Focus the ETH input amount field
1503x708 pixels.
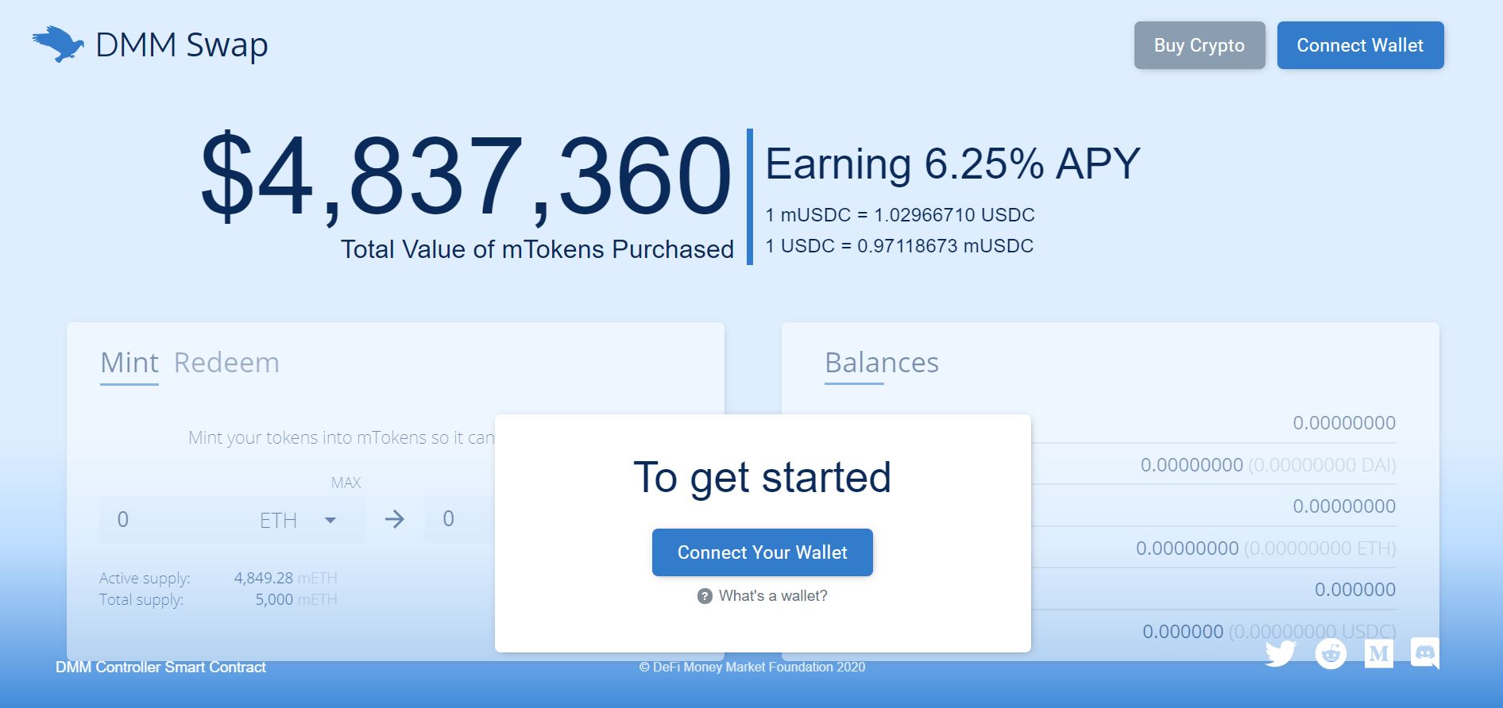click(175, 520)
